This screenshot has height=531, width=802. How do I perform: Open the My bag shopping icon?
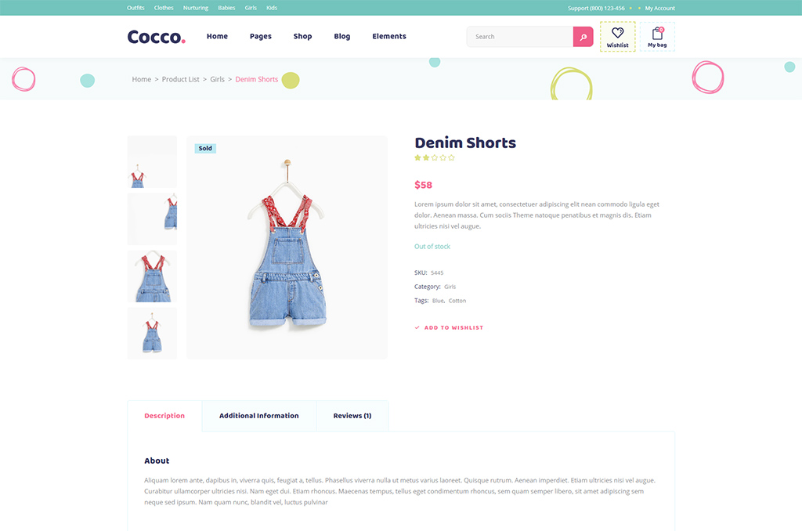pos(657,34)
